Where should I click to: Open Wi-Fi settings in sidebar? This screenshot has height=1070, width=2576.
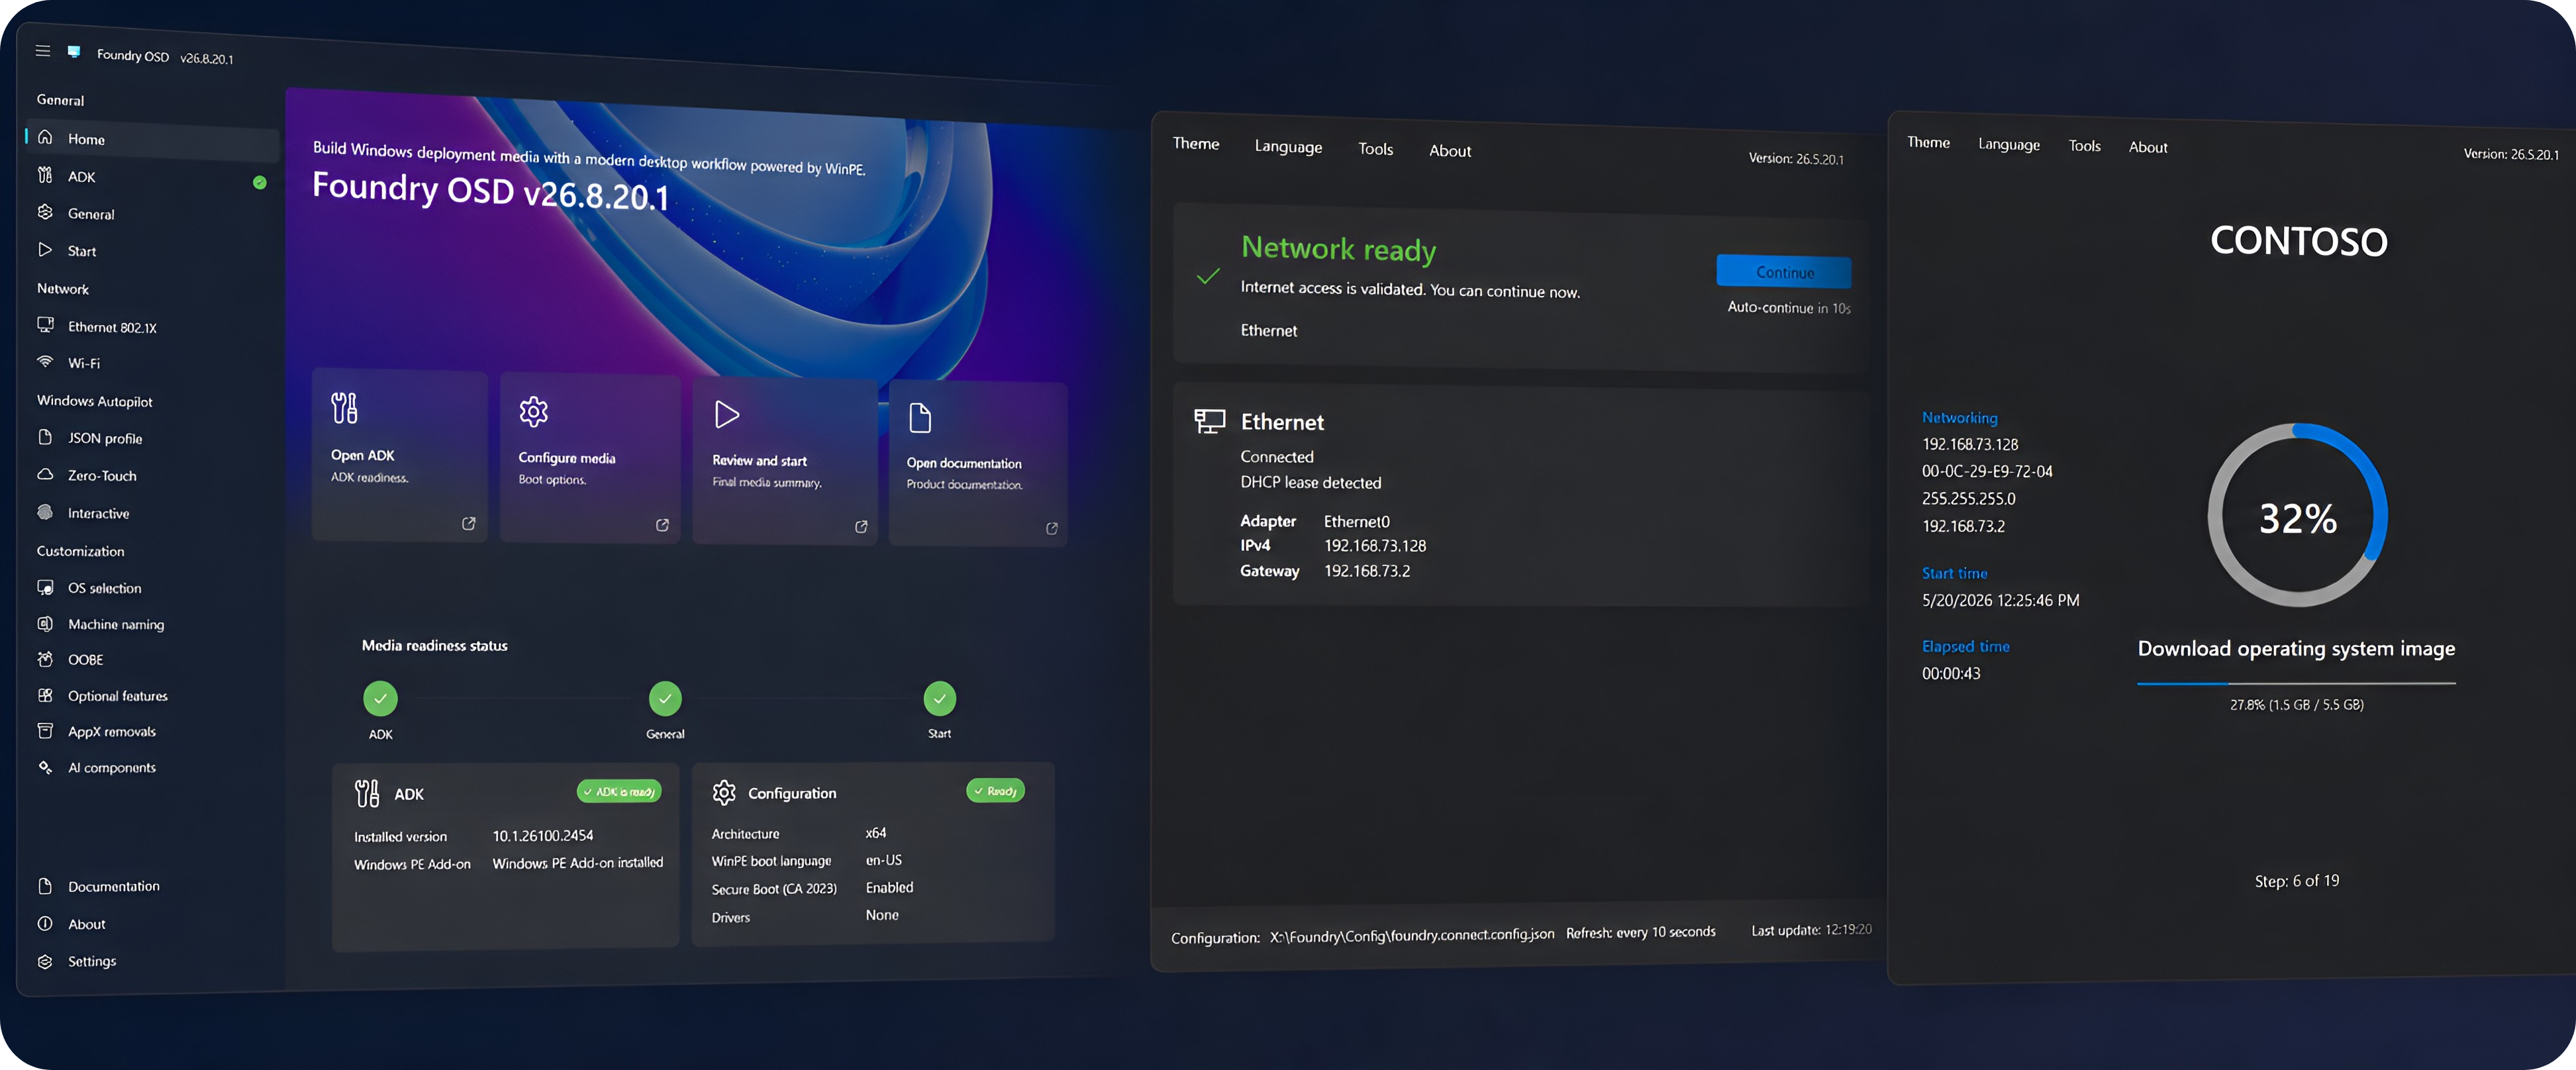tap(152, 363)
